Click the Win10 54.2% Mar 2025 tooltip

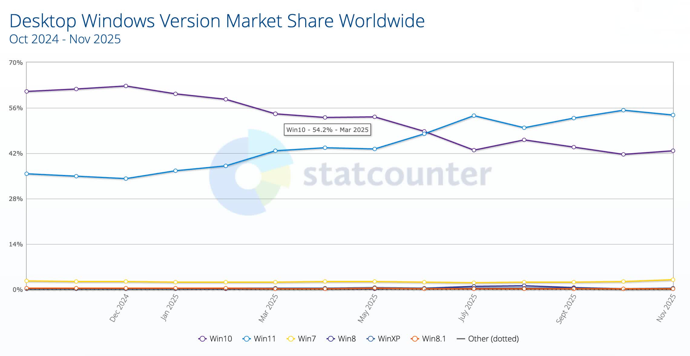[327, 130]
